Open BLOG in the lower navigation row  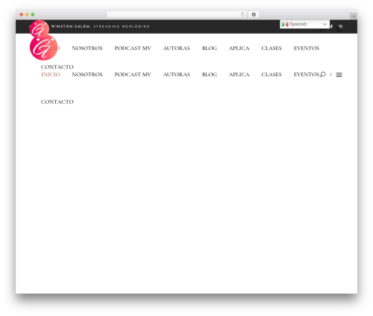(210, 75)
